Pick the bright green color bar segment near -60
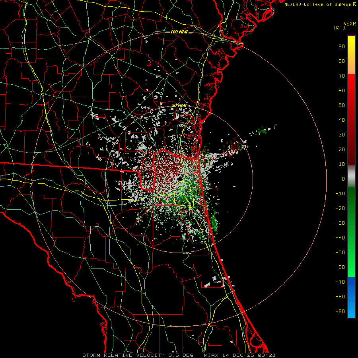Viewport: 358px width, 358px height. (351, 267)
